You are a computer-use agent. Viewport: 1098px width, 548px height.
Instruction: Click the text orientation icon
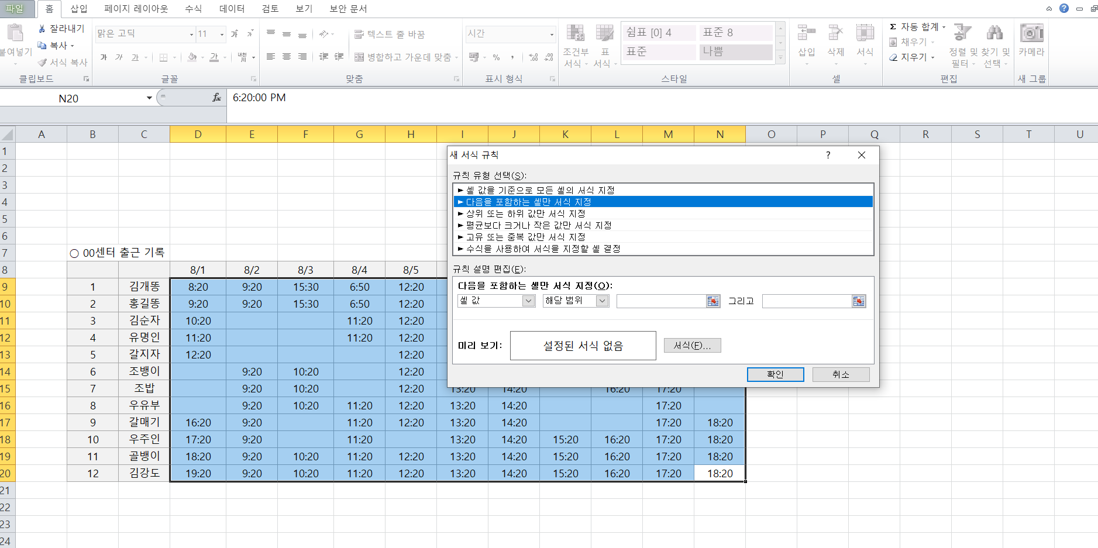(323, 34)
